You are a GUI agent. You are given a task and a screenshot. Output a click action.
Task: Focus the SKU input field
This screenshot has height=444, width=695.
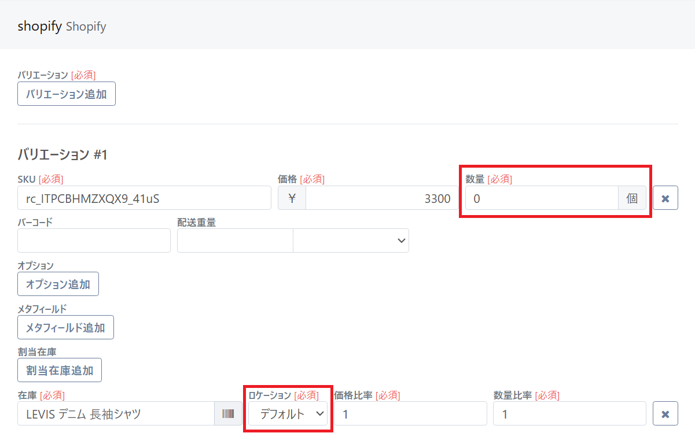click(x=145, y=198)
